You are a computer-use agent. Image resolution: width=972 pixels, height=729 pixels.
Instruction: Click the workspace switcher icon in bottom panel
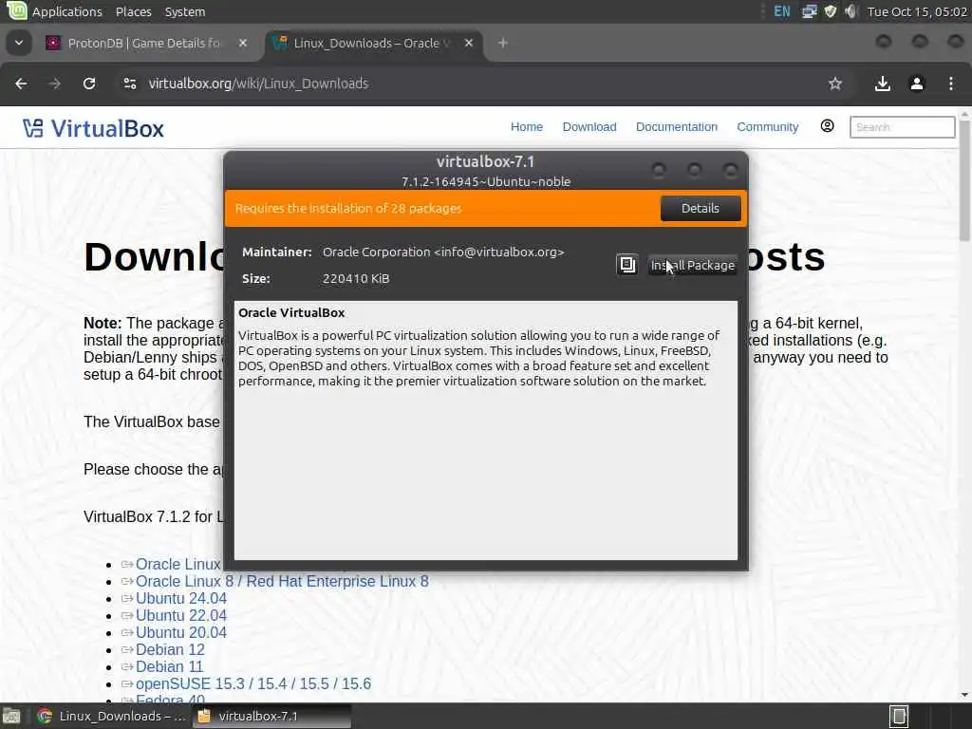(898, 717)
